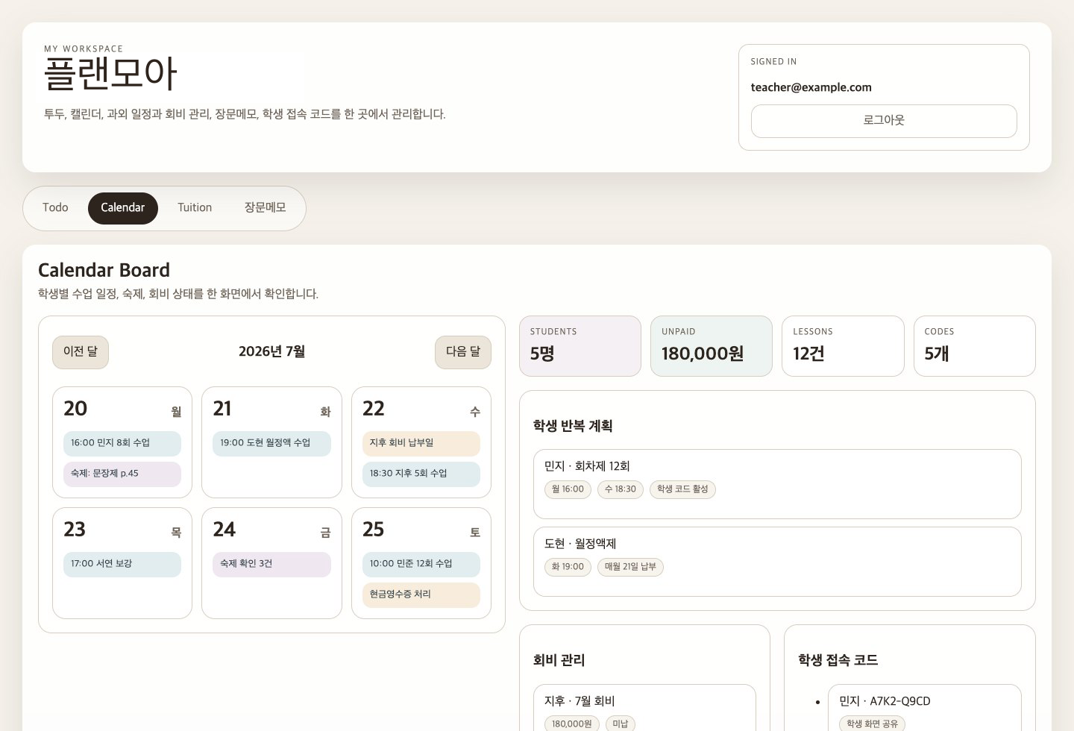Select the day 25 토 calendar cell
The image size is (1074, 731).
point(421,563)
